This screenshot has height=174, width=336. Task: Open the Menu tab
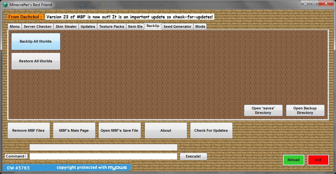15,26
